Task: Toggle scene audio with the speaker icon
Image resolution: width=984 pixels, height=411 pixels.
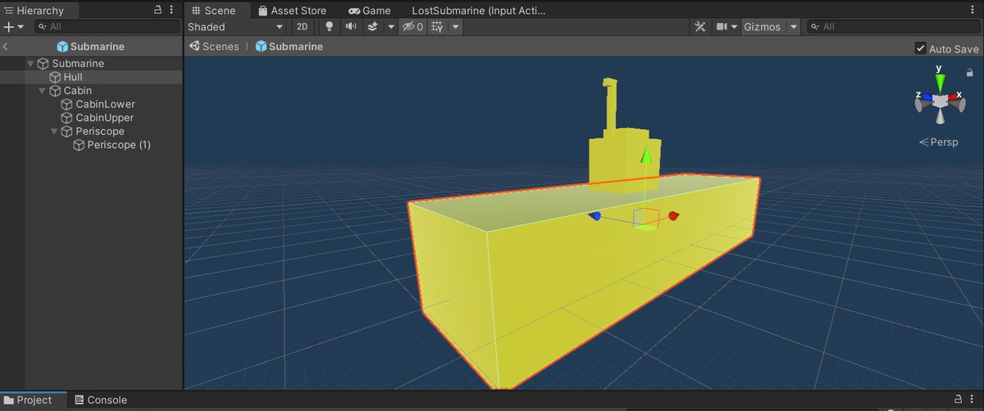Action: pos(351,27)
